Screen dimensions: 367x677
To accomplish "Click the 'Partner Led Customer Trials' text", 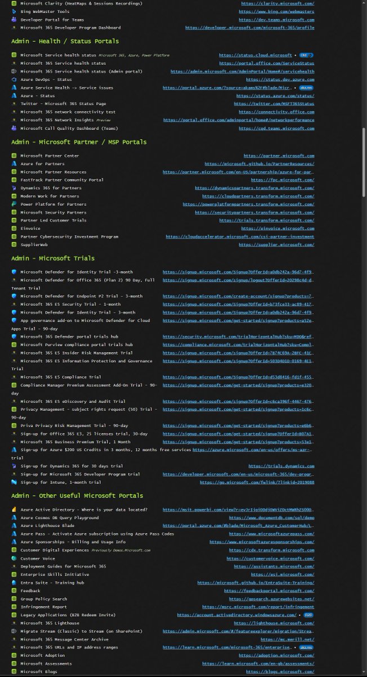I will click(53, 220).
